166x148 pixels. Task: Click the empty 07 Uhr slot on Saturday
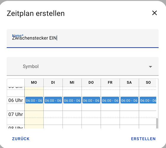[x=129, y=114]
